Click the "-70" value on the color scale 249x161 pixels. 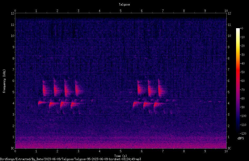(x=242, y=90)
